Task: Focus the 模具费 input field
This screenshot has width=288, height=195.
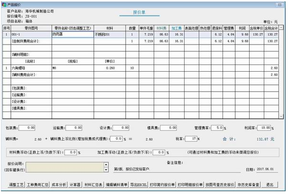Action: [168, 128]
